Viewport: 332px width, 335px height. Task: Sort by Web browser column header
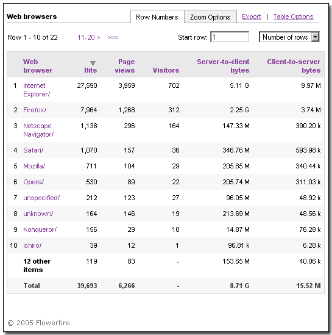(38, 66)
